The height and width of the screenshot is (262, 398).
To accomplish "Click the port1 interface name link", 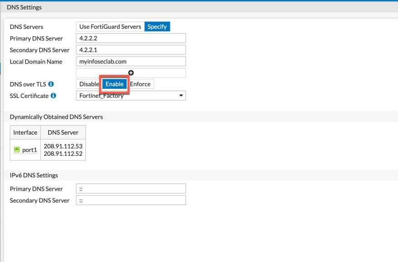I will (29, 150).
